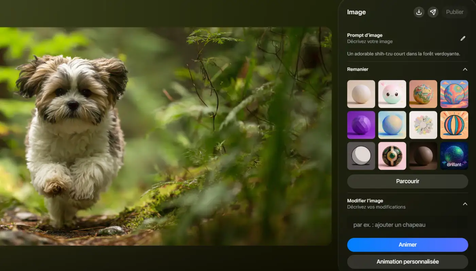Edit the prompt with the pencil icon
This screenshot has height=271, width=476.
click(463, 38)
